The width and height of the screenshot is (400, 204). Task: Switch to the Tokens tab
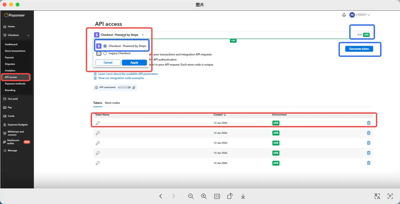(97, 103)
